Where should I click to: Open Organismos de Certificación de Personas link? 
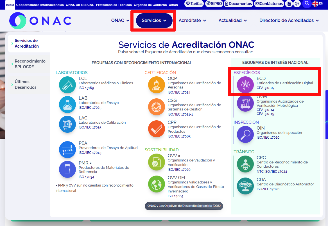click(x=194, y=85)
